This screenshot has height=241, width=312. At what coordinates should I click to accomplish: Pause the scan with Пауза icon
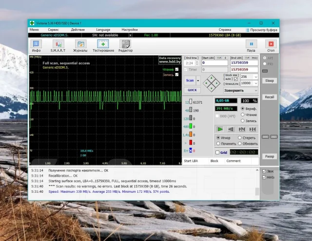tap(252, 44)
